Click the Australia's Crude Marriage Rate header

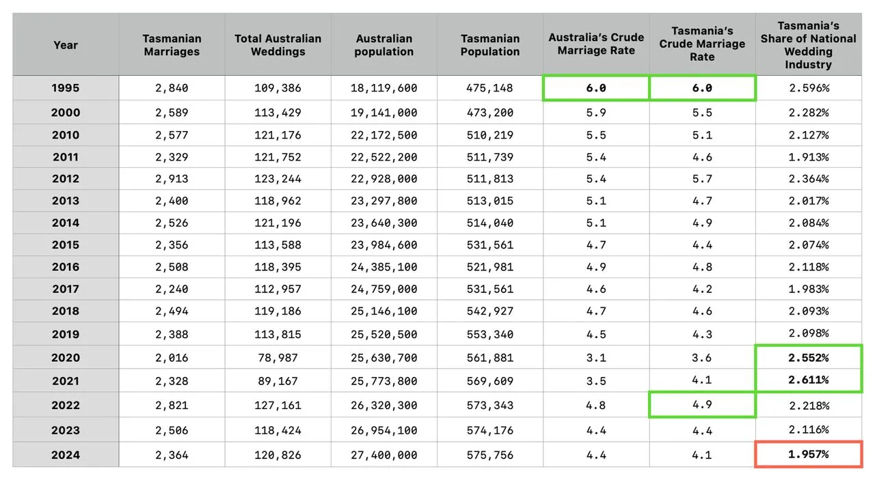click(x=595, y=45)
